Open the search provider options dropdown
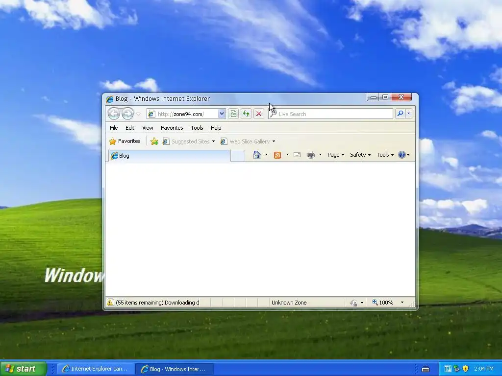The image size is (502, 376). point(408,114)
